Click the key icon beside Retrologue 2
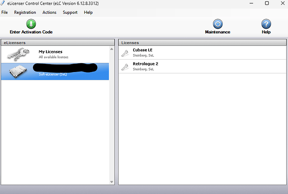This screenshot has width=288, height=194. [125, 67]
